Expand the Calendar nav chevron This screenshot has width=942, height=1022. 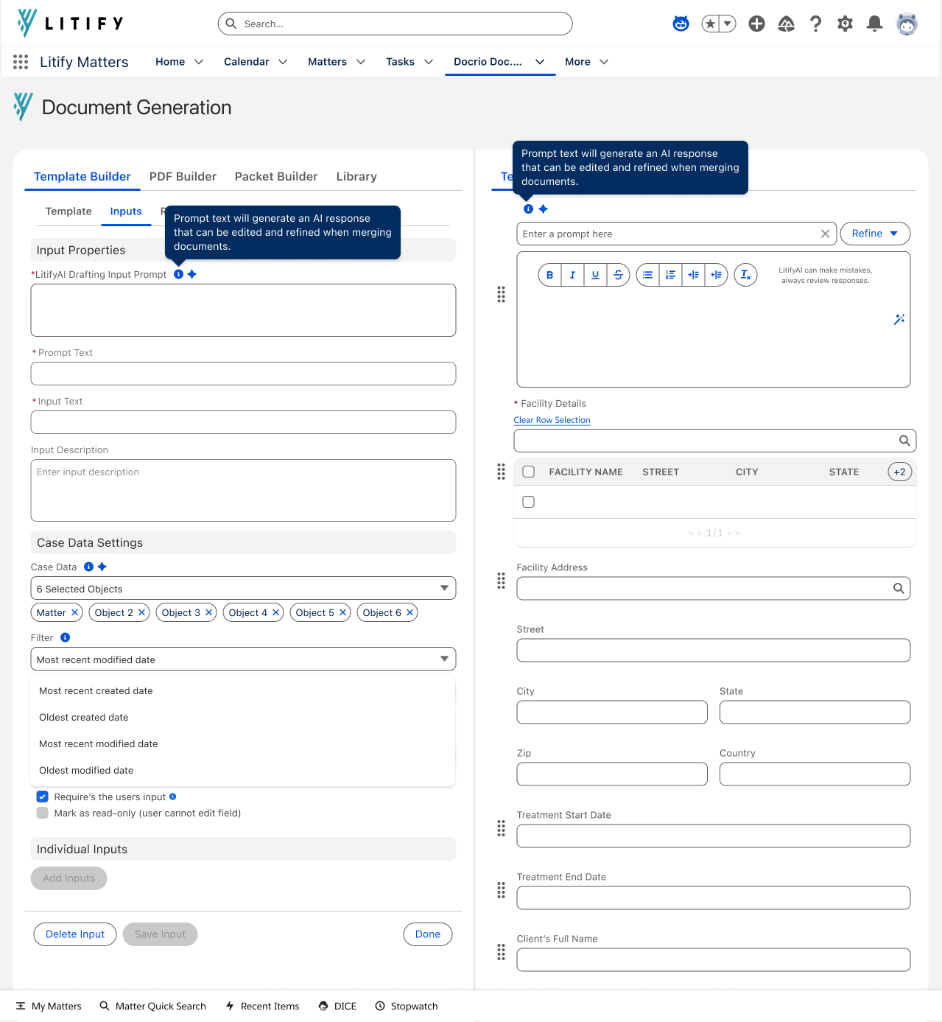[283, 62]
